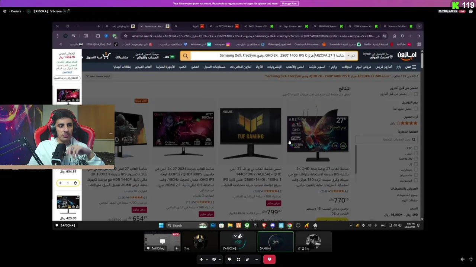Check the get it tomorrow delivery filter
This screenshot has height=267, width=476.
point(416,109)
